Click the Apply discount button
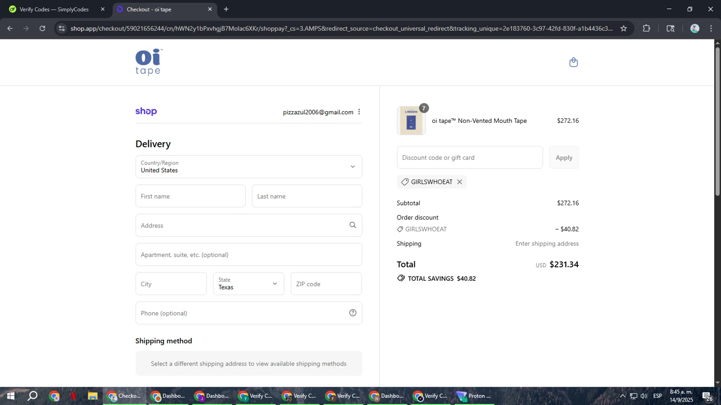 pos(564,157)
